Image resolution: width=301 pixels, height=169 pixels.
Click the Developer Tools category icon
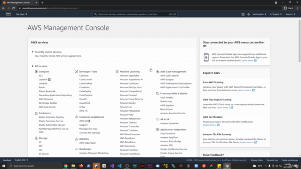point(77,71)
